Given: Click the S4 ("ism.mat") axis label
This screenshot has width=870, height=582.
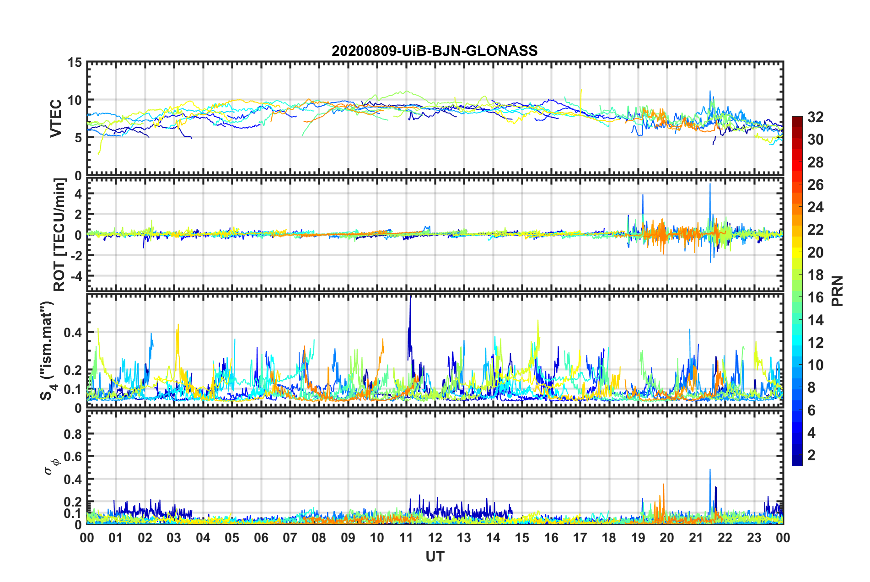Looking at the screenshot, I should [x=48, y=351].
